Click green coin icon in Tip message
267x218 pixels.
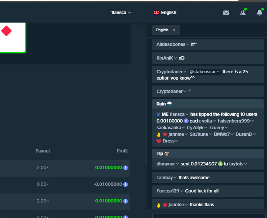[220, 164]
